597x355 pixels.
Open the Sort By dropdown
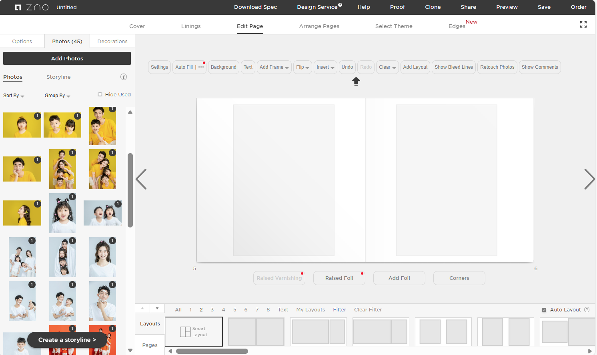point(14,96)
